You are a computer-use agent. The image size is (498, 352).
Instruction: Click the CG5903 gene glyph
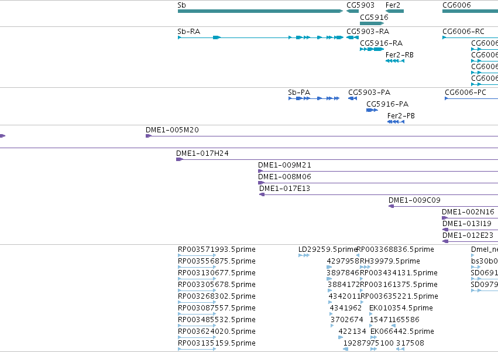point(352,11)
